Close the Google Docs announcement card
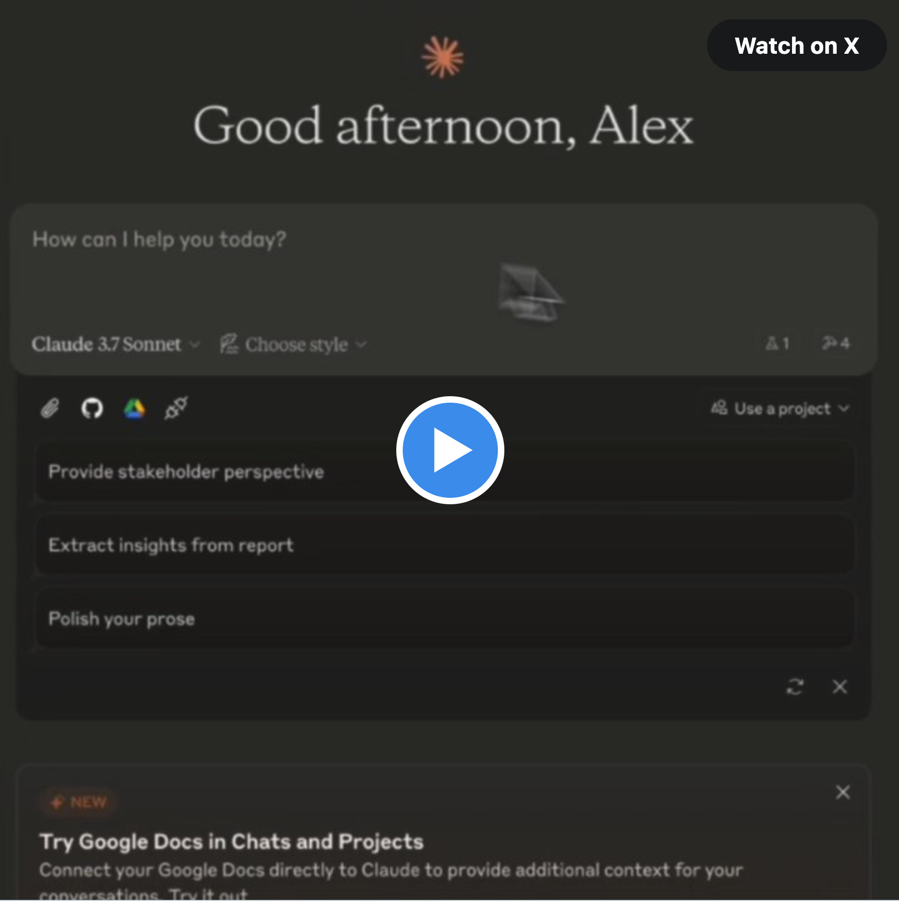Screen dimensions: 899x901 [x=843, y=792]
